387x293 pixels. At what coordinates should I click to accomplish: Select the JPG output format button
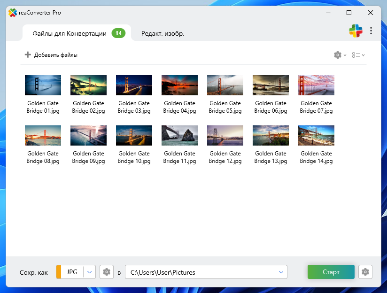[72, 272]
